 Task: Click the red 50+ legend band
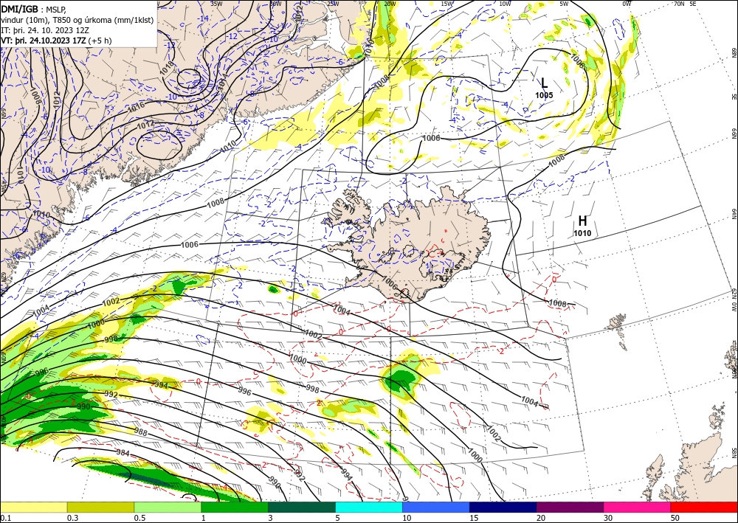click(704, 507)
